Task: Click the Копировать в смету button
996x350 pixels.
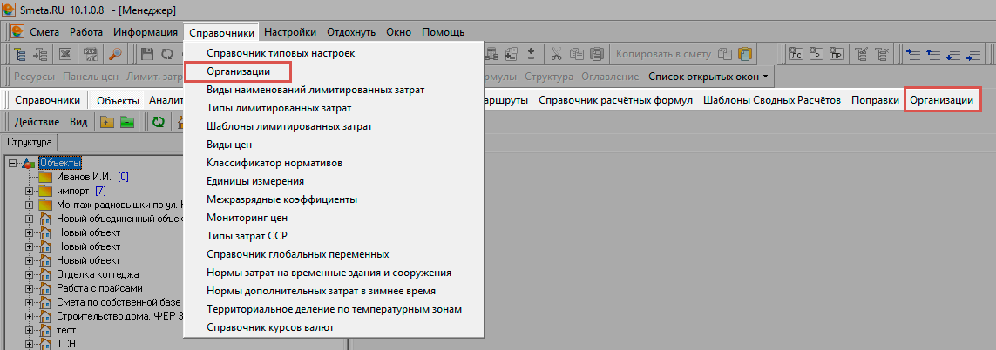Action: 665,55
